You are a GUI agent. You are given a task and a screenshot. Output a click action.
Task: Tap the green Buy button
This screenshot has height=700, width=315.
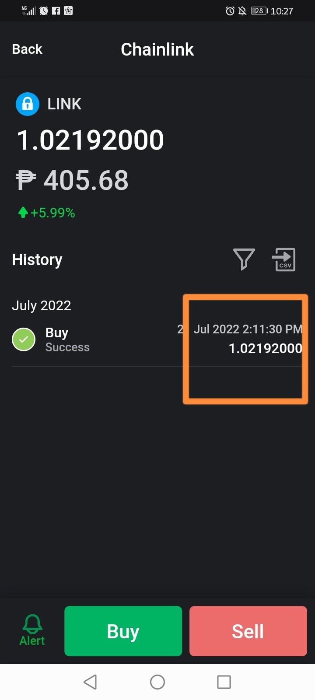[x=123, y=631]
